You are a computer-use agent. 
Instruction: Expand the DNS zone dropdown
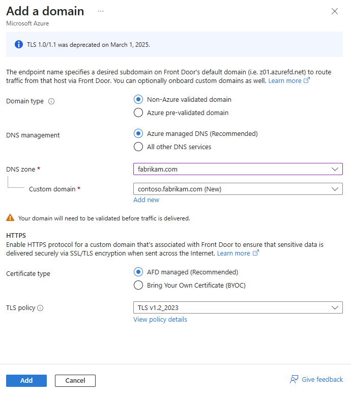click(237, 169)
